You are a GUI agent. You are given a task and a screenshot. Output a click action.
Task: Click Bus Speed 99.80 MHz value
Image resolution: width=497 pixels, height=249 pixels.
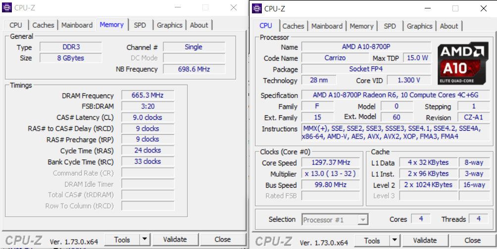pyautogui.click(x=331, y=185)
